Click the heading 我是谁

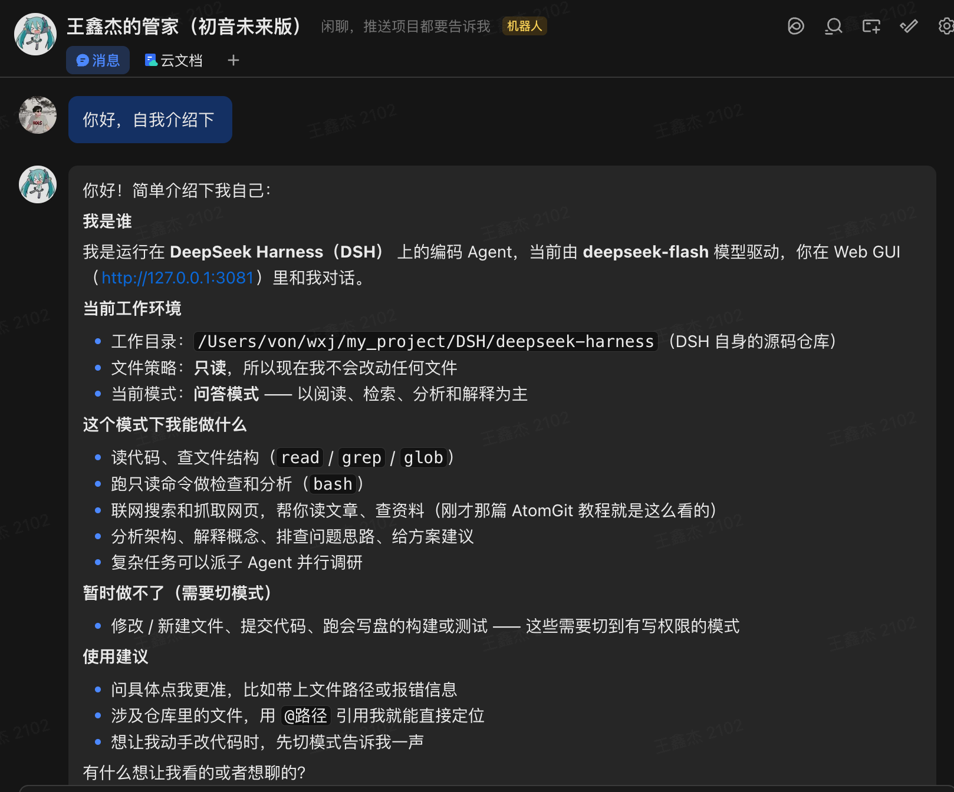pyautogui.click(x=107, y=222)
